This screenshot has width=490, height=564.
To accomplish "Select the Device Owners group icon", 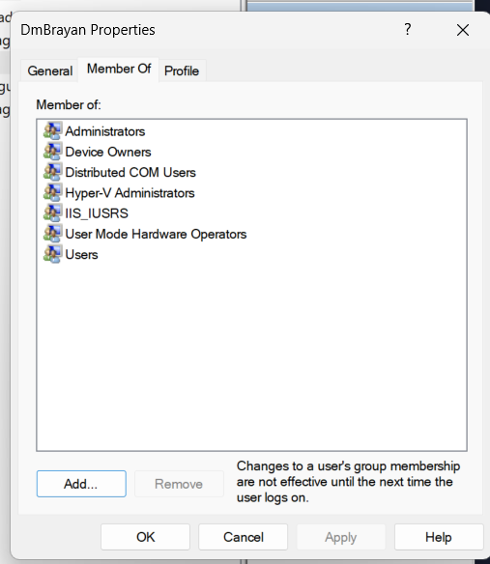I will coord(52,152).
